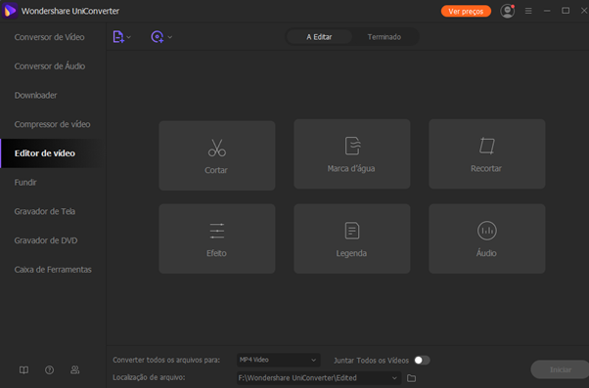Switch to the Terminado tab
The image size is (589, 388).
tap(384, 37)
